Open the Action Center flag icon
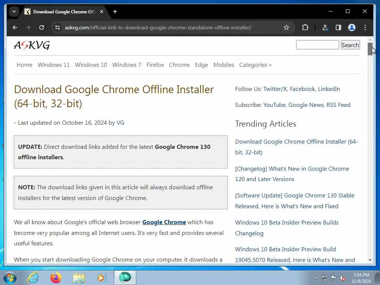This screenshot has width=380, height=285. pos(334,278)
